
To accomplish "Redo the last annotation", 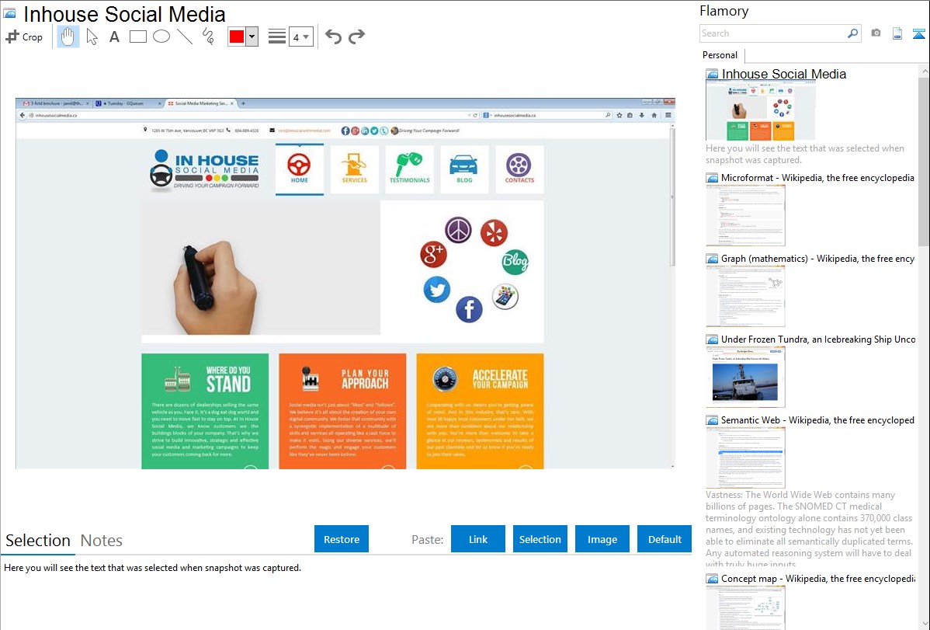I will pyautogui.click(x=356, y=37).
